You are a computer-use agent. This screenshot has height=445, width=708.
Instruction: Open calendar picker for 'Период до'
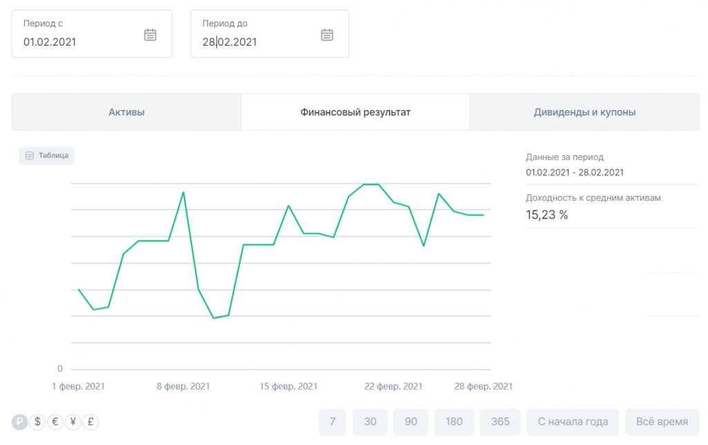(x=327, y=35)
